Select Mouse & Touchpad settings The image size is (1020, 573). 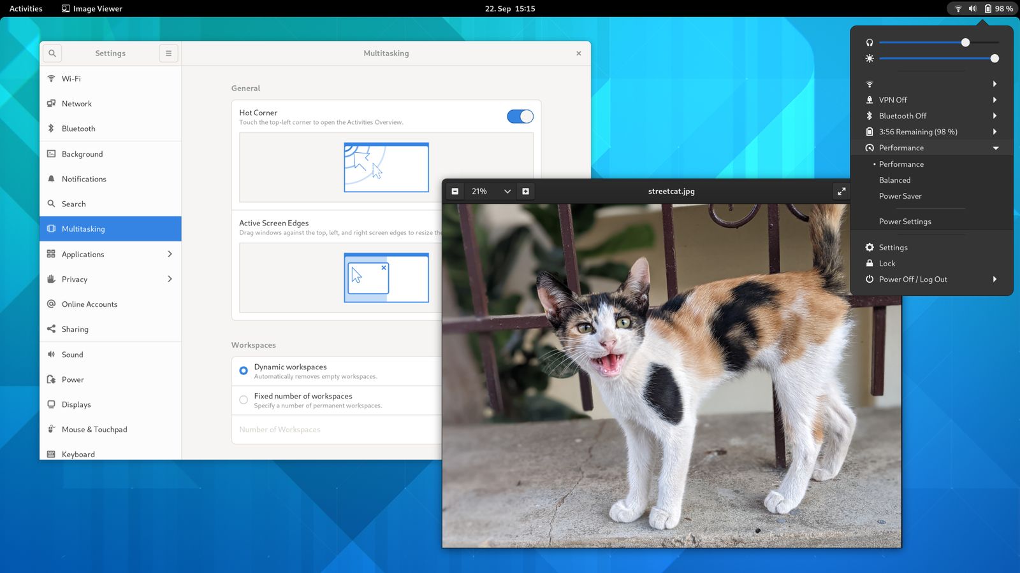pyautogui.click(x=93, y=429)
